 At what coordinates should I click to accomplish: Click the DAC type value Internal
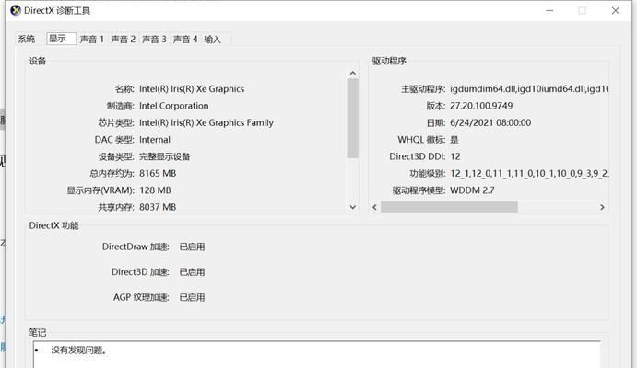(155, 140)
